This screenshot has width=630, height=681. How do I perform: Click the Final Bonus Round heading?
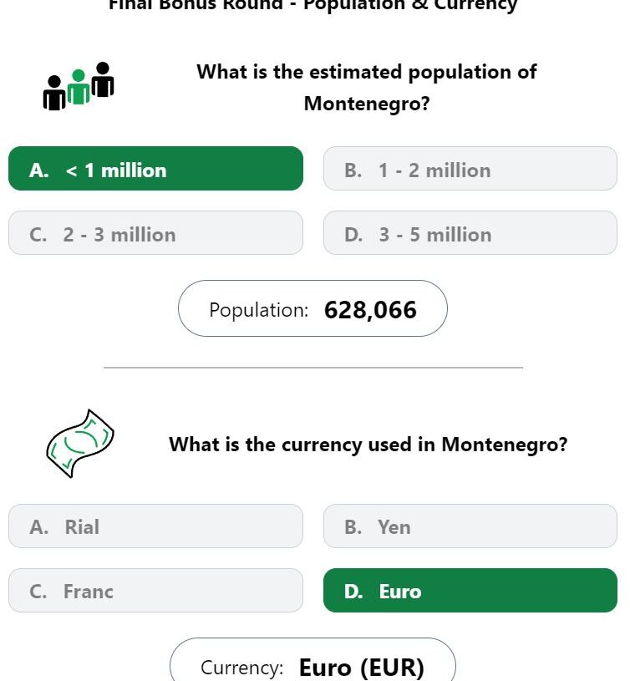tap(312, 5)
